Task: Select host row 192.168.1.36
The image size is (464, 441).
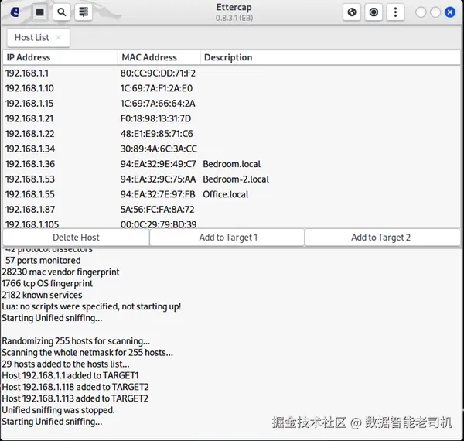Action: [232, 164]
